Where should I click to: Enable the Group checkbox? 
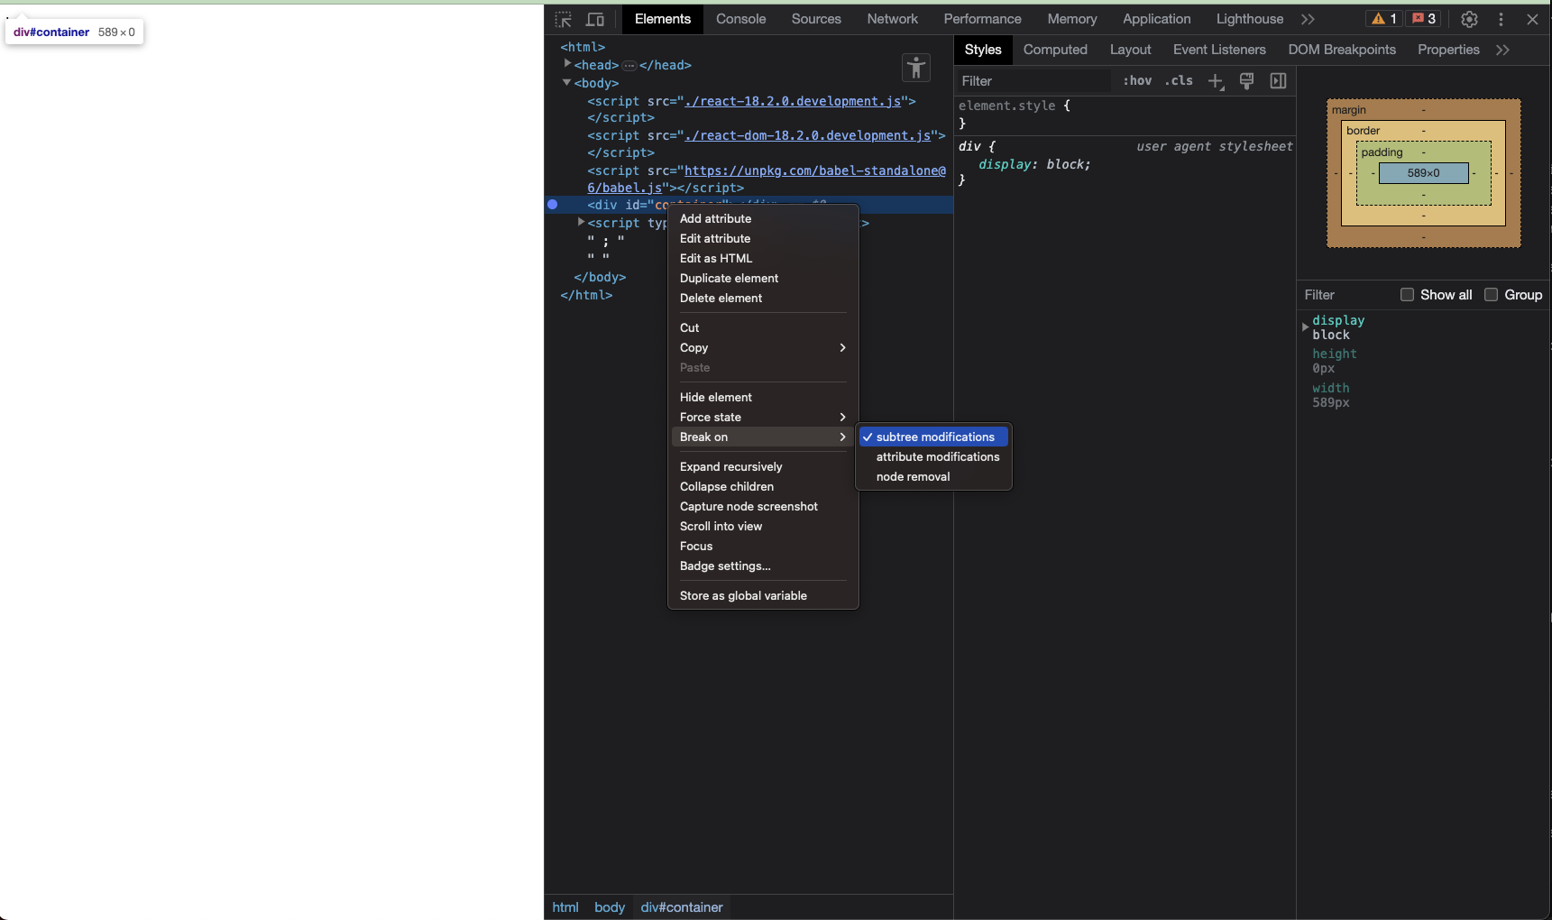coord(1490,294)
